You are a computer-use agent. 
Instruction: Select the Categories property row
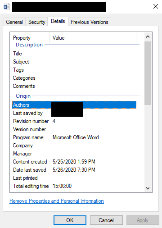pos(74,78)
